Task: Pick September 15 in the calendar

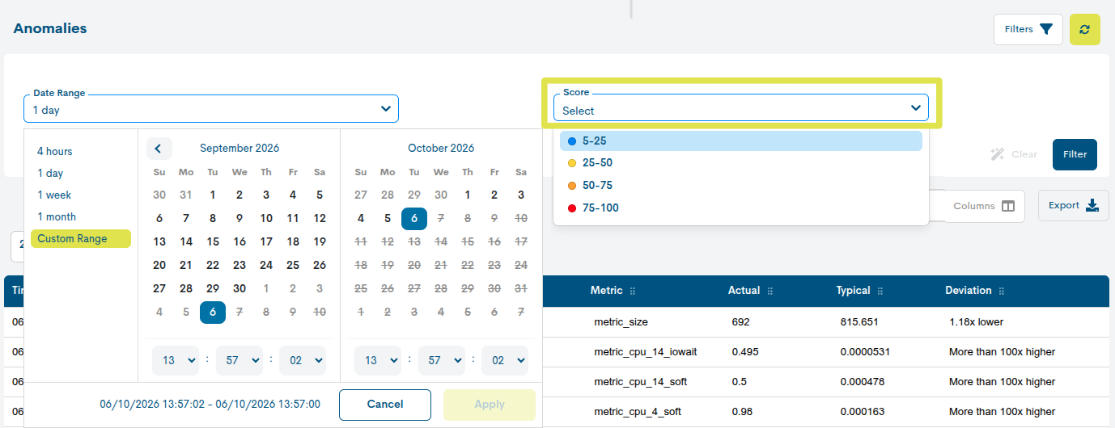Action: [x=213, y=241]
